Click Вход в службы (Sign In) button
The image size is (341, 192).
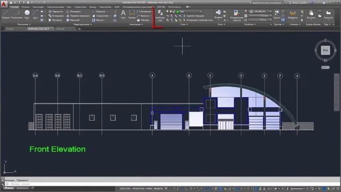[299, 3]
